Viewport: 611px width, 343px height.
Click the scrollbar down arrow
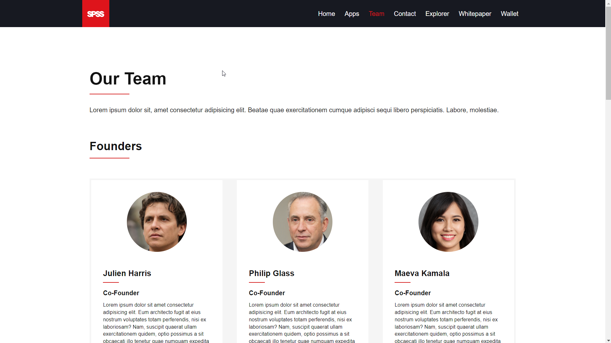(608, 340)
